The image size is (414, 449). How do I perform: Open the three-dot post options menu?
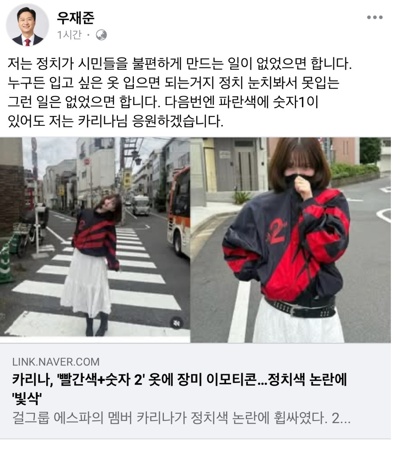coord(375,17)
